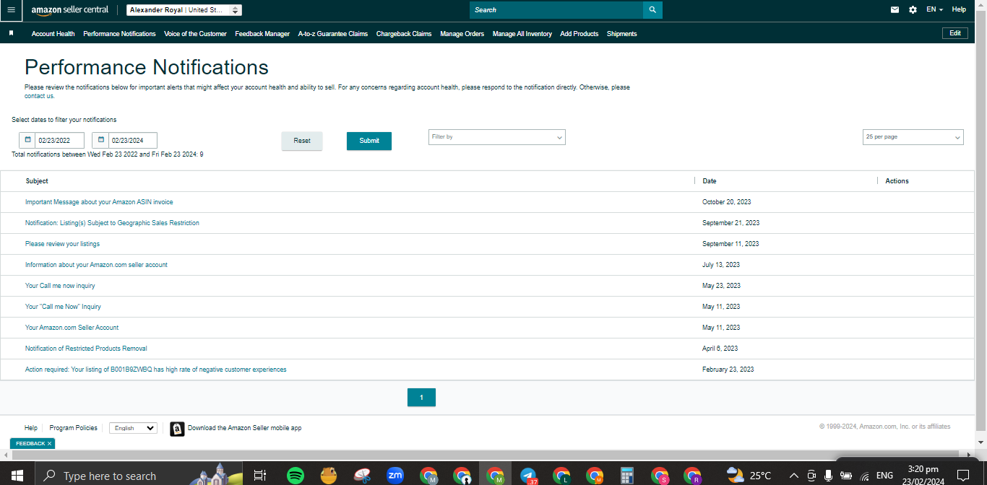Click the start date field 02/23/2022
Viewport: 987px width, 485px height.
point(59,141)
